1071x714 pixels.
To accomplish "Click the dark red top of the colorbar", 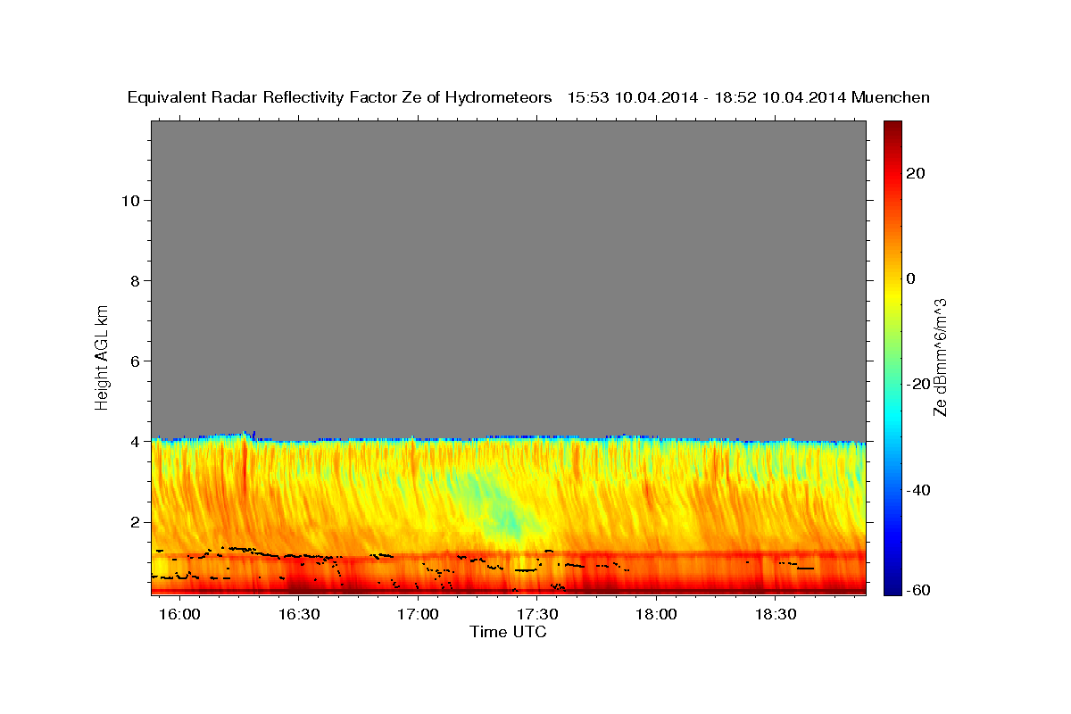I will [x=892, y=129].
